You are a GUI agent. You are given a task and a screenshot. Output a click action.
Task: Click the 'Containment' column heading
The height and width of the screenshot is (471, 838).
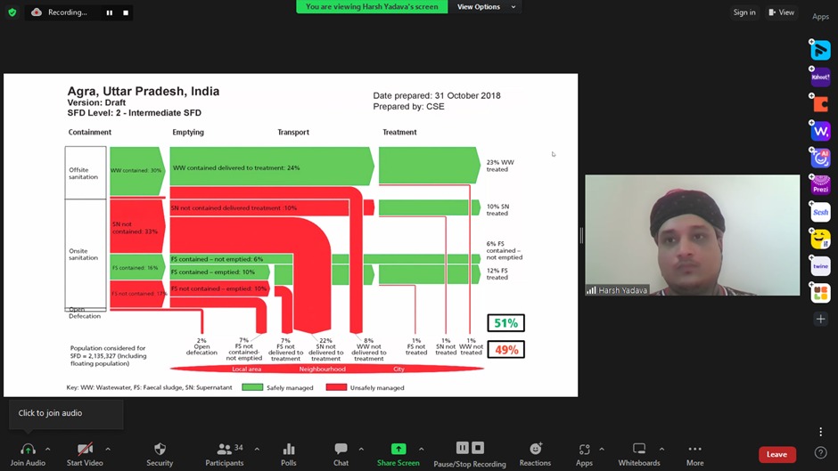tap(90, 132)
